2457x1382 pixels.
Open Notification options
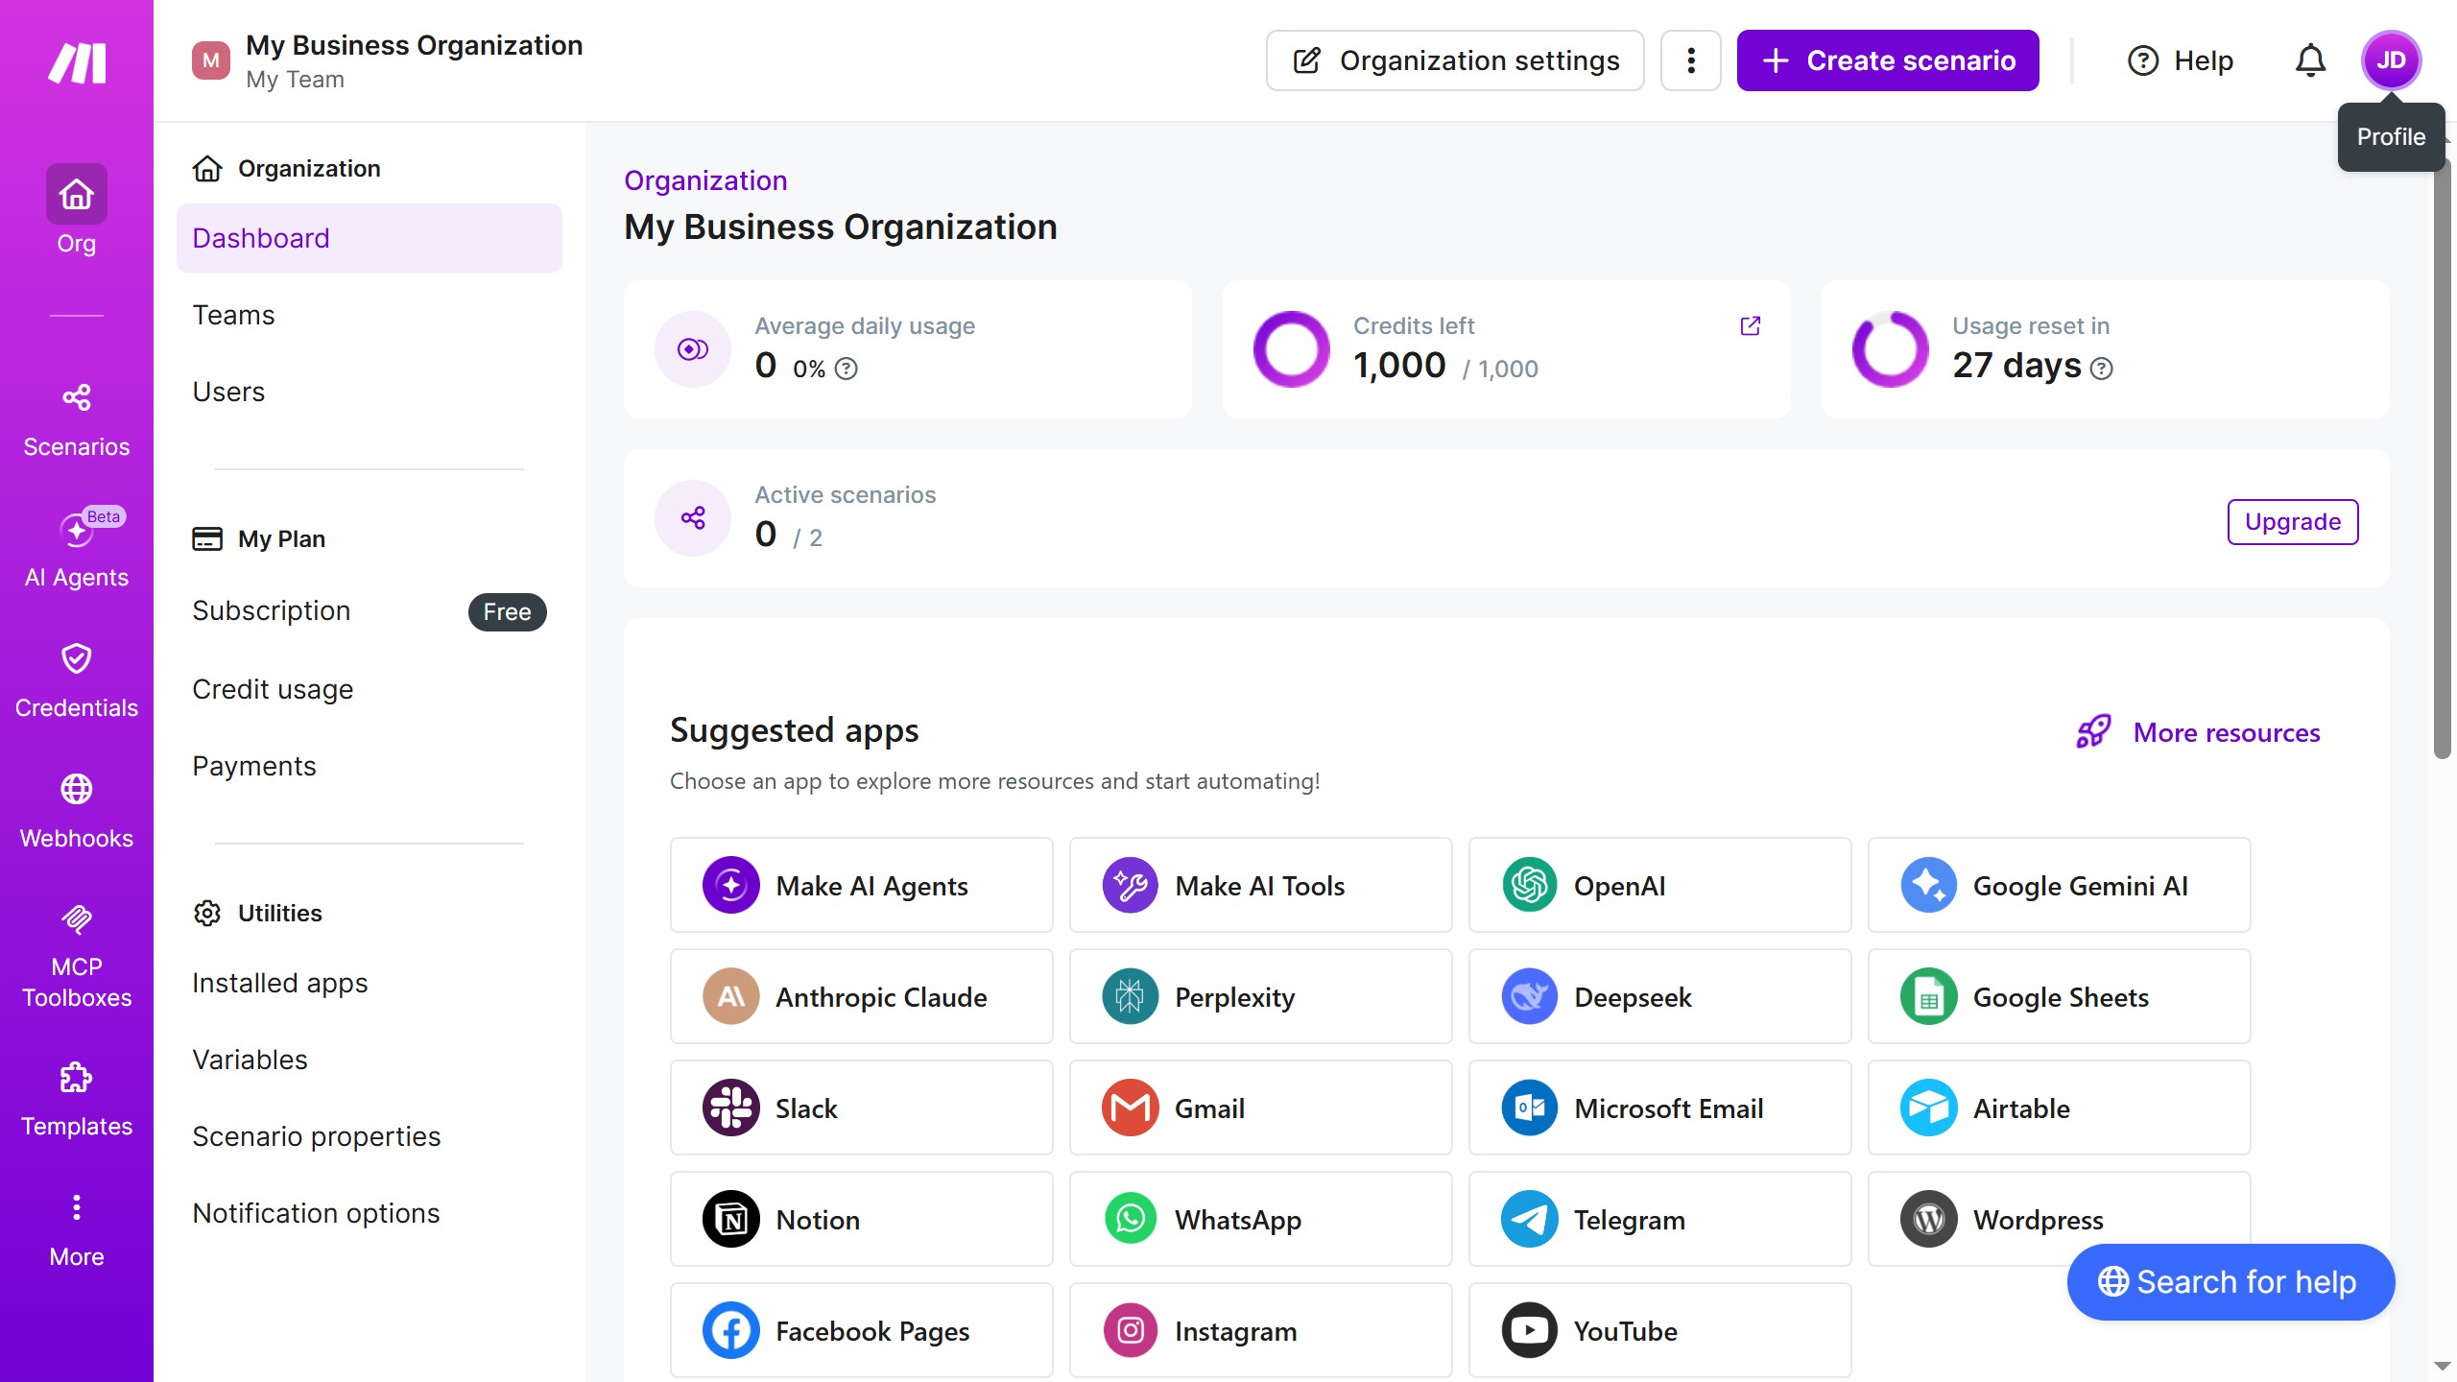[370, 1213]
